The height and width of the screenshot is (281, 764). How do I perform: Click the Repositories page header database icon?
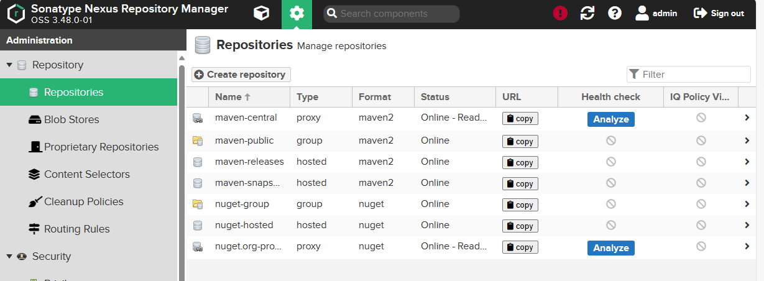(x=202, y=45)
